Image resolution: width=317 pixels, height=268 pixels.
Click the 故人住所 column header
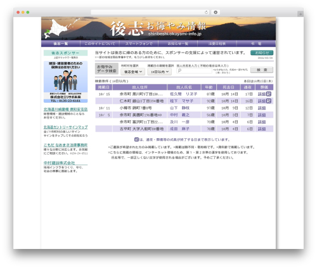click(x=139, y=87)
